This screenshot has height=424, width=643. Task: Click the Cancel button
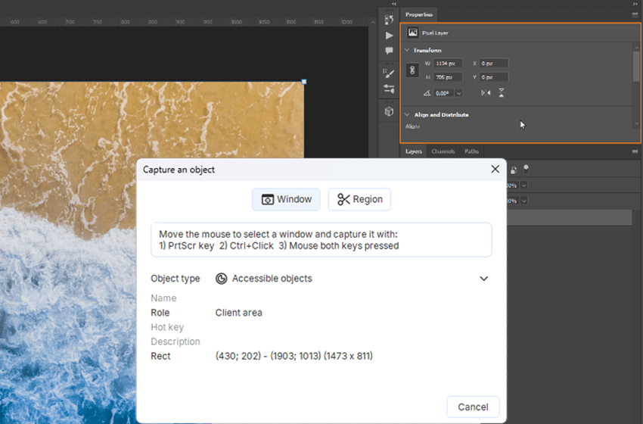(473, 407)
